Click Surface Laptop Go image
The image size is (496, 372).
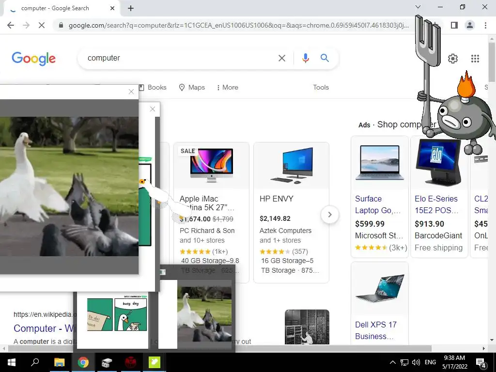point(380,163)
